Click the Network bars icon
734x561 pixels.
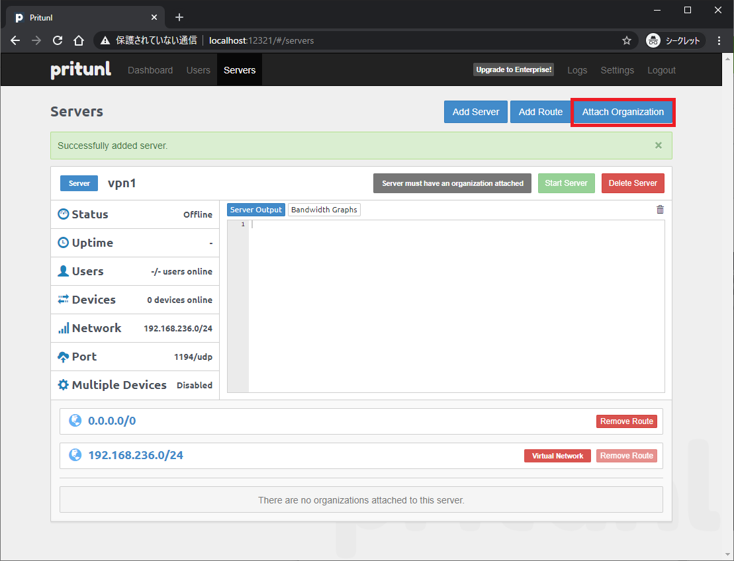(63, 328)
